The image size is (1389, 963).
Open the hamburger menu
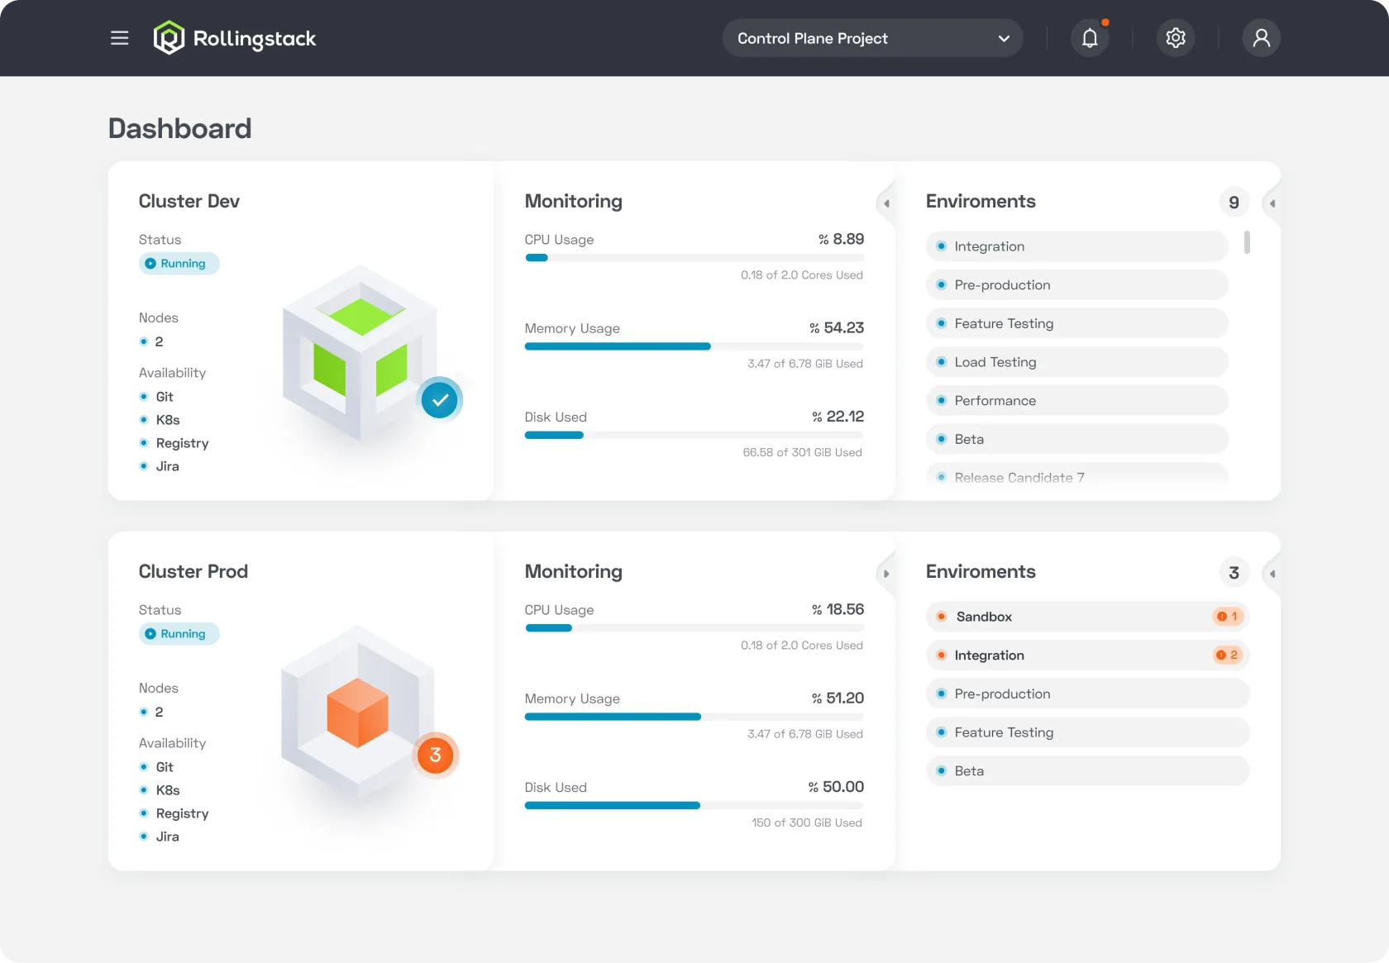pyautogui.click(x=120, y=38)
